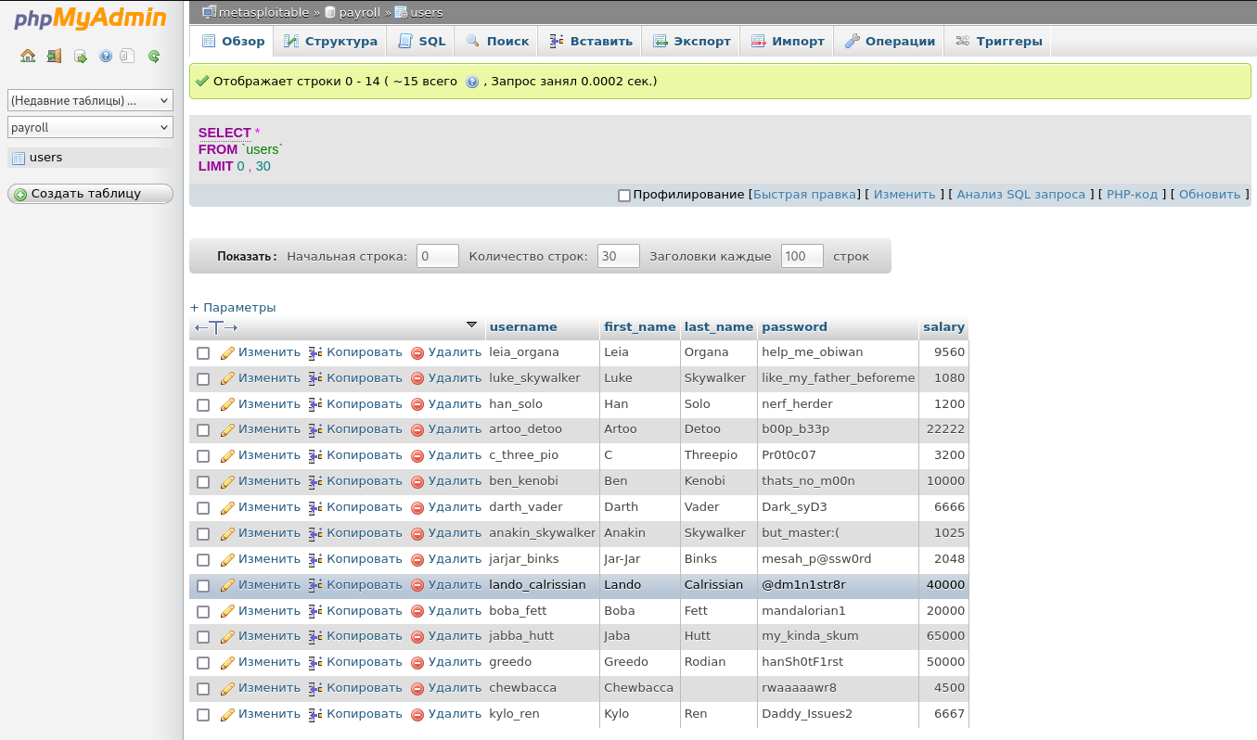Click the edit pencil icon for leia_organa
The width and height of the screenshot is (1257, 740).
(227, 352)
